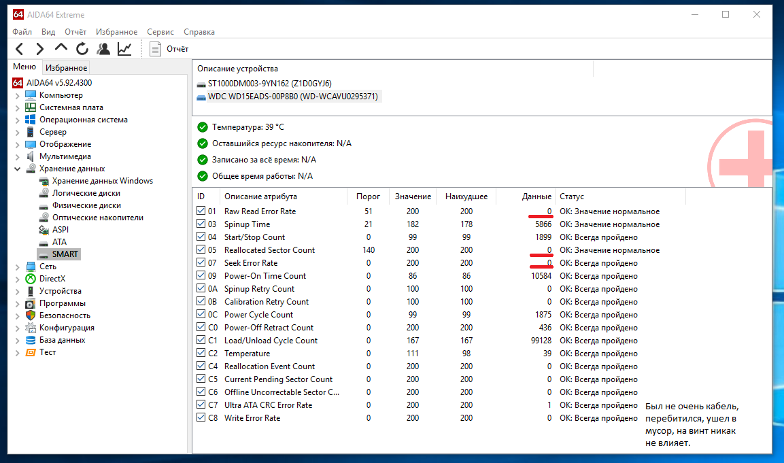Select the ST1000DM003-9YN162 drive icon
This screenshot has height=463, width=784.
(x=201, y=84)
